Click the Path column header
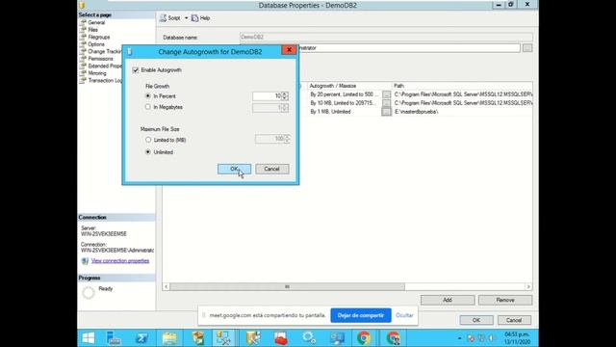Screen dimensions: 616x347 462,86
